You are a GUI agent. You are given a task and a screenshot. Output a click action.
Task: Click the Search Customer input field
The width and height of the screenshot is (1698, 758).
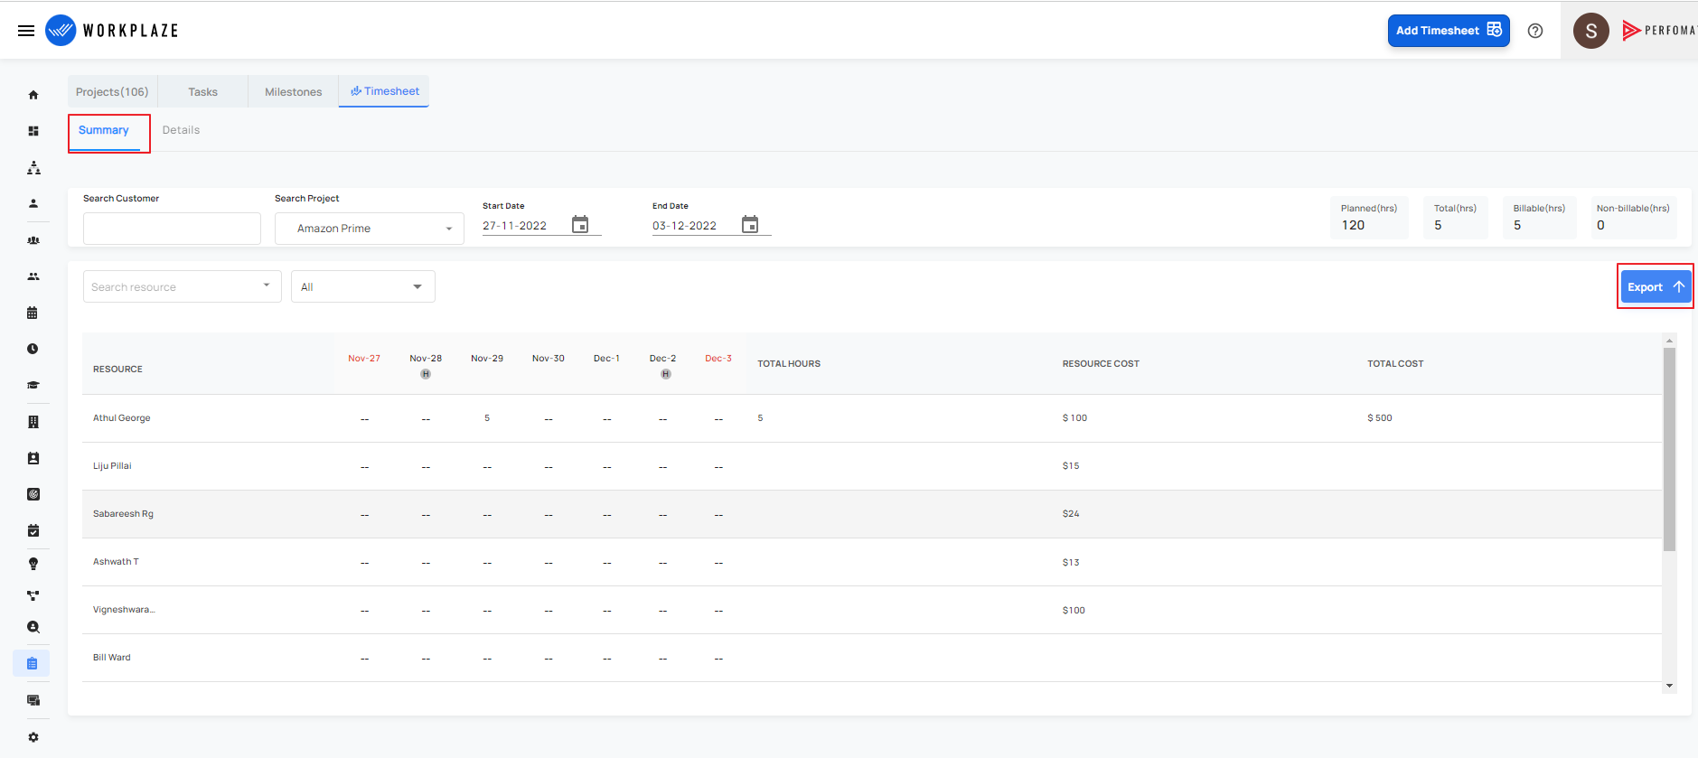tap(172, 229)
